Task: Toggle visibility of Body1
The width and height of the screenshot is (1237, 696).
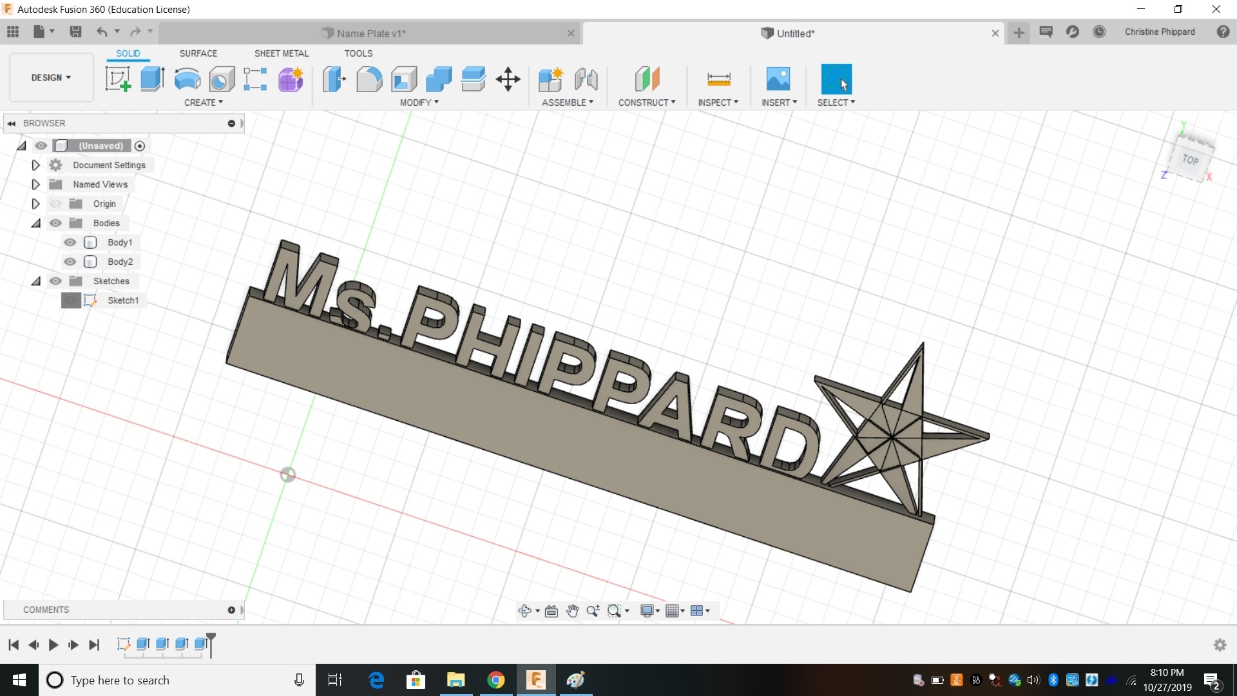Action: tap(70, 242)
